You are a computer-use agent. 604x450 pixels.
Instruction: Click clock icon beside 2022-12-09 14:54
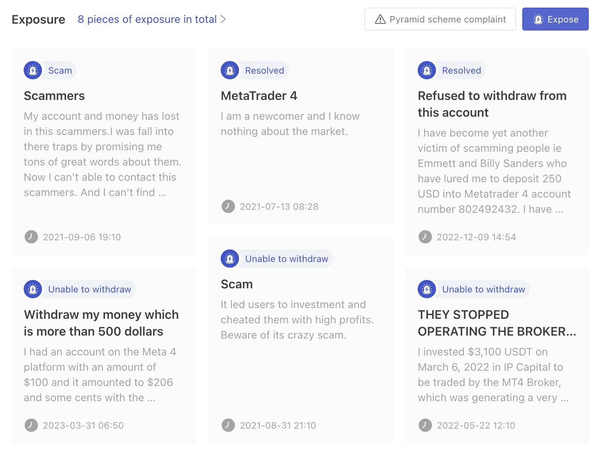(425, 237)
